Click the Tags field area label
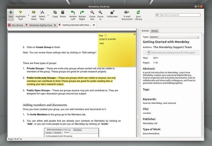This screenshot has width=212, height=146. [146, 89]
